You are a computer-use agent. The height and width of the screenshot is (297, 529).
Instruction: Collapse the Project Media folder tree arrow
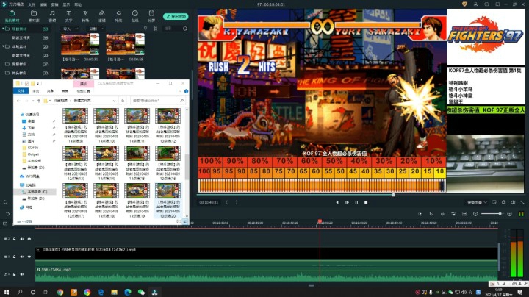coord(3,29)
